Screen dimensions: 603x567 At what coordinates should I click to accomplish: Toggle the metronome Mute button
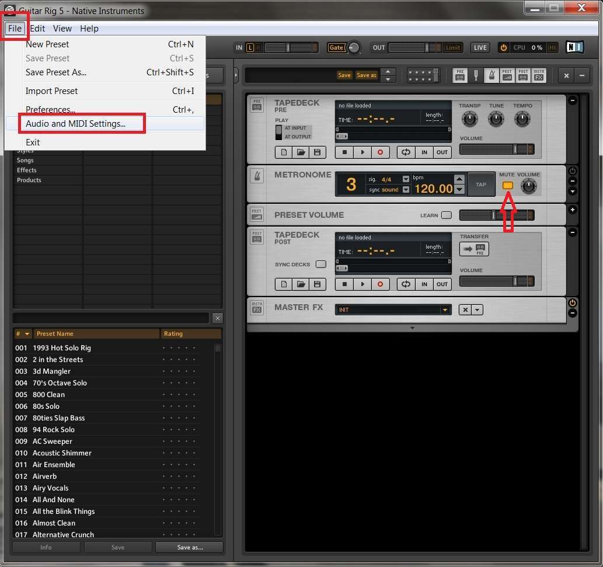(x=508, y=186)
